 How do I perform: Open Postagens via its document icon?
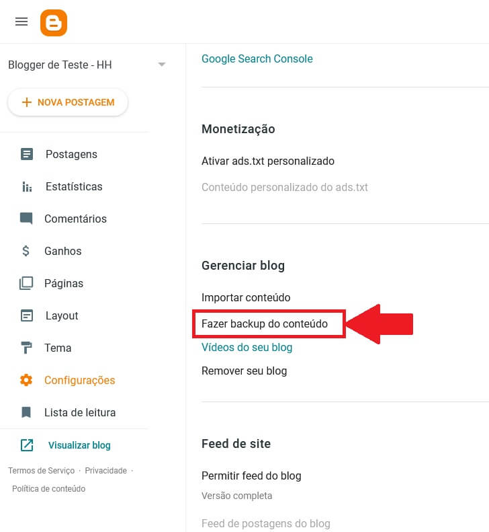pyautogui.click(x=27, y=154)
